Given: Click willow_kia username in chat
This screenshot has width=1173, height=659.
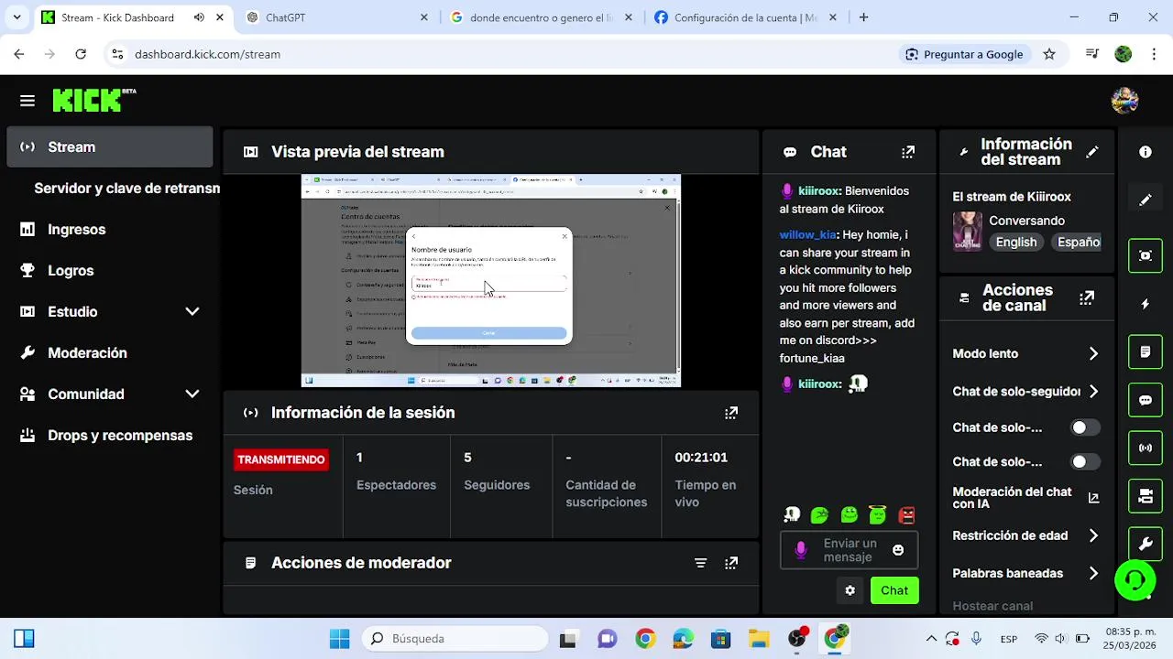Looking at the screenshot, I should click(x=807, y=235).
